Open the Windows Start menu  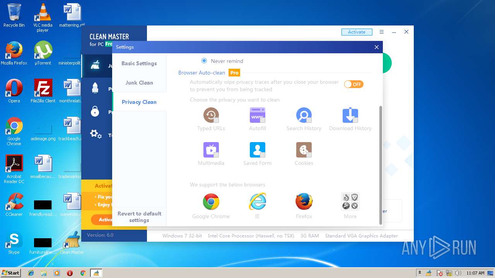[x=10, y=273]
